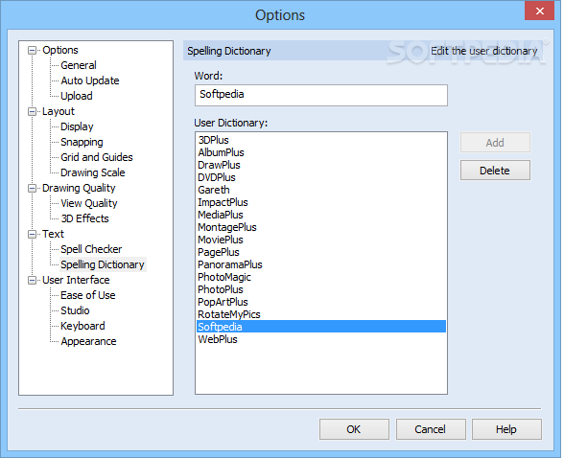Select the User Interface tree label

(76, 280)
